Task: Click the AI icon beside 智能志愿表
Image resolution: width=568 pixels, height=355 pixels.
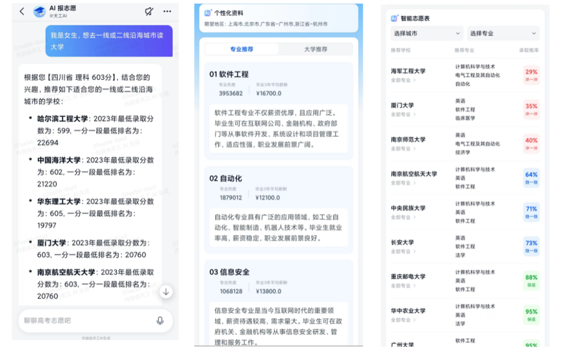Action: [x=394, y=18]
